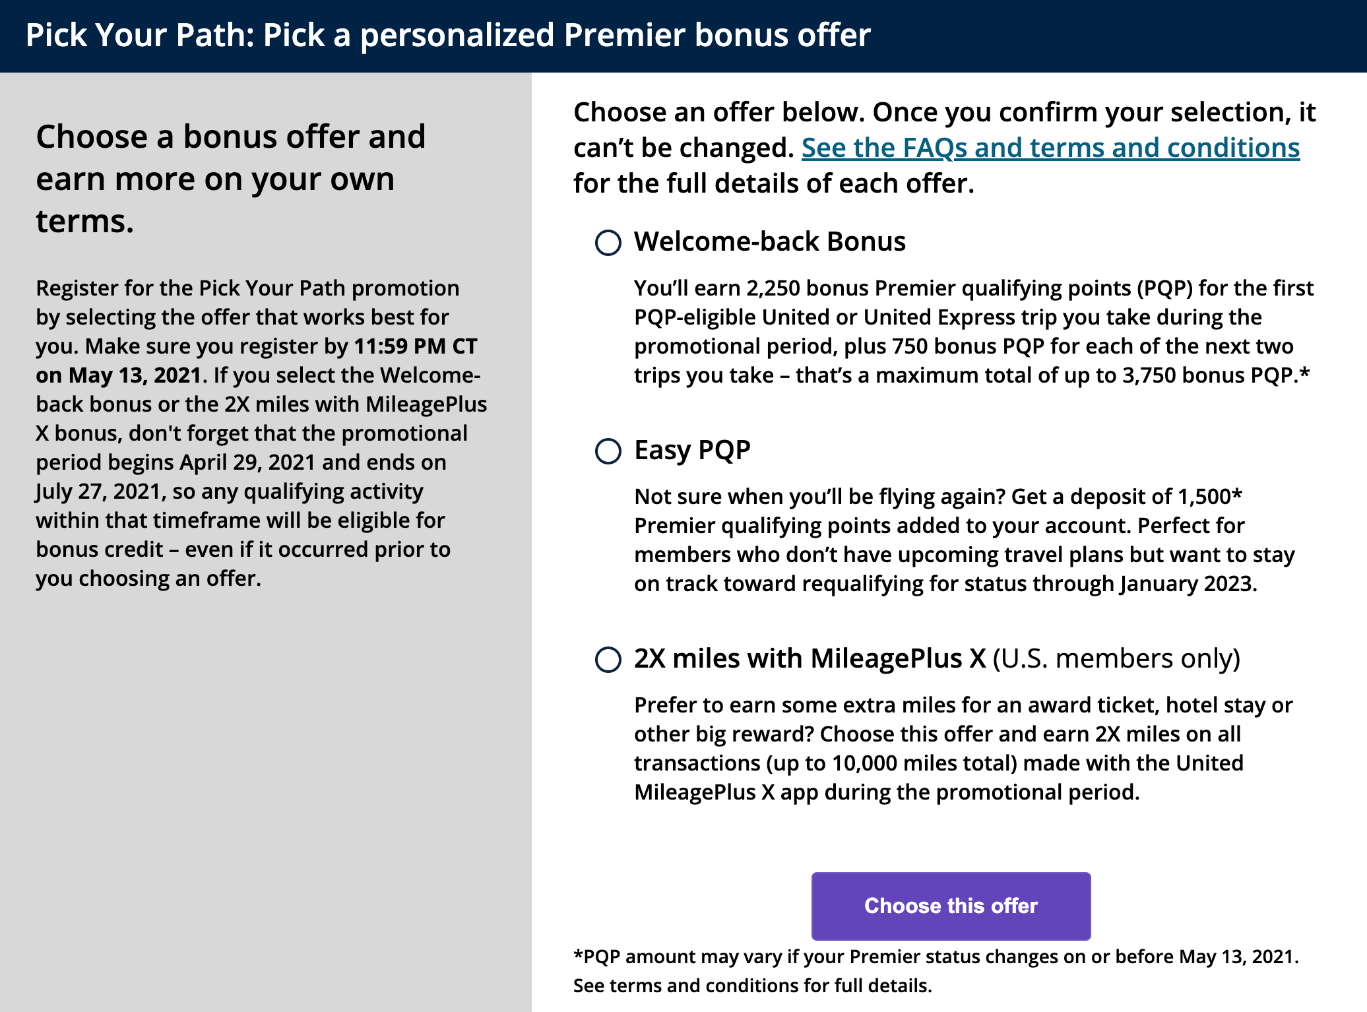Select the Welcome-back Bonus radio button

608,243
